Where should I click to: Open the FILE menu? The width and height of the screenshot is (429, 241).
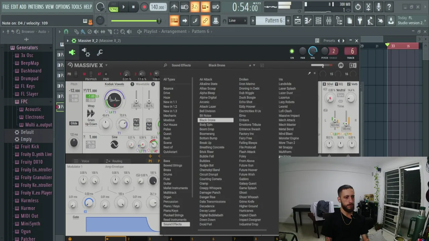coord(6,7)
